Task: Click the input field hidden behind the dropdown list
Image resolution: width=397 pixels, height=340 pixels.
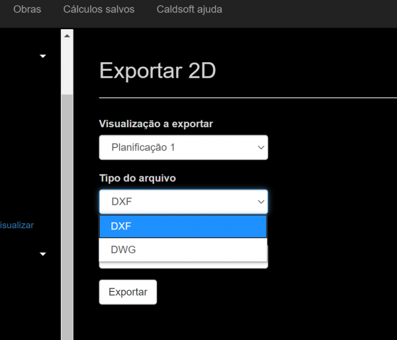Action: 183,265
